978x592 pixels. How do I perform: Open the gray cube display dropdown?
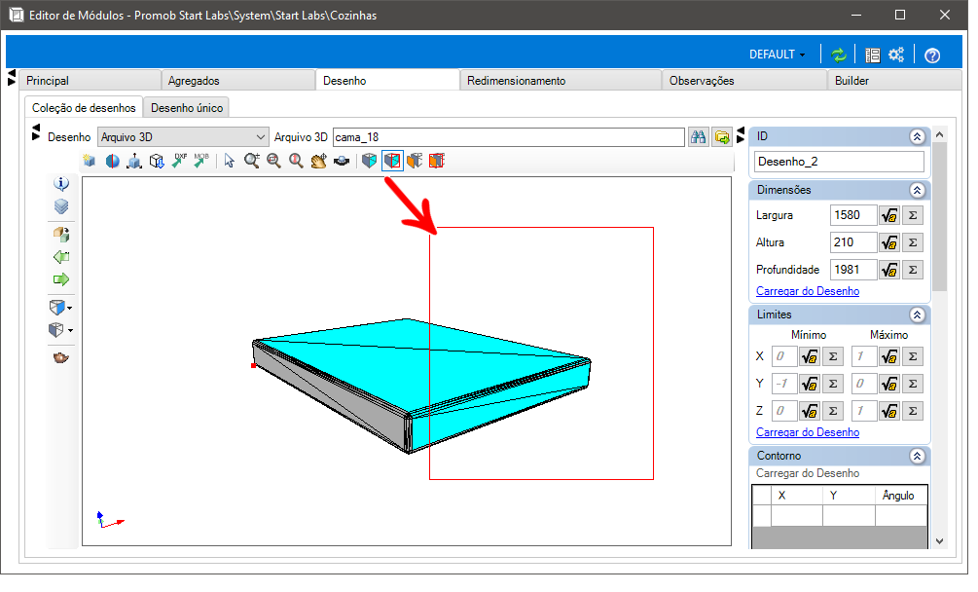pos(60,330)
